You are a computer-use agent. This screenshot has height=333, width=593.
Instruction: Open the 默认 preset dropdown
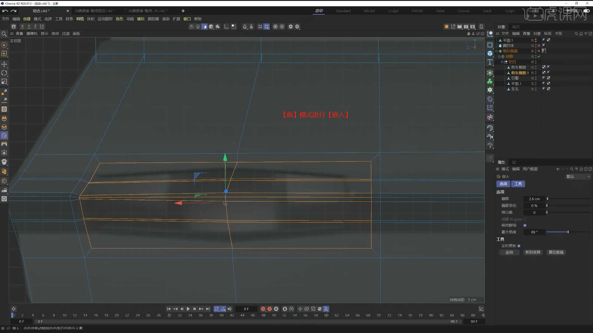[578, 176]
